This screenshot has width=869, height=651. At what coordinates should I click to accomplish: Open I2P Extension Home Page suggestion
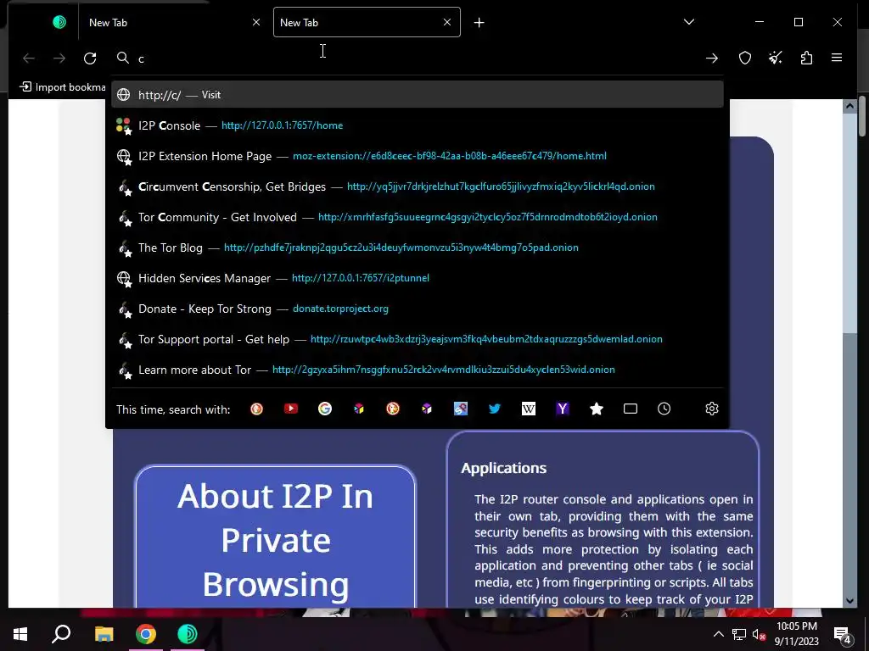click(x=418, y=156)
